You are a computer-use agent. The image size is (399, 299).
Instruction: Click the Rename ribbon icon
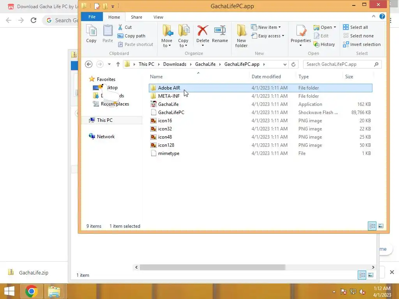tap(220, 33)
